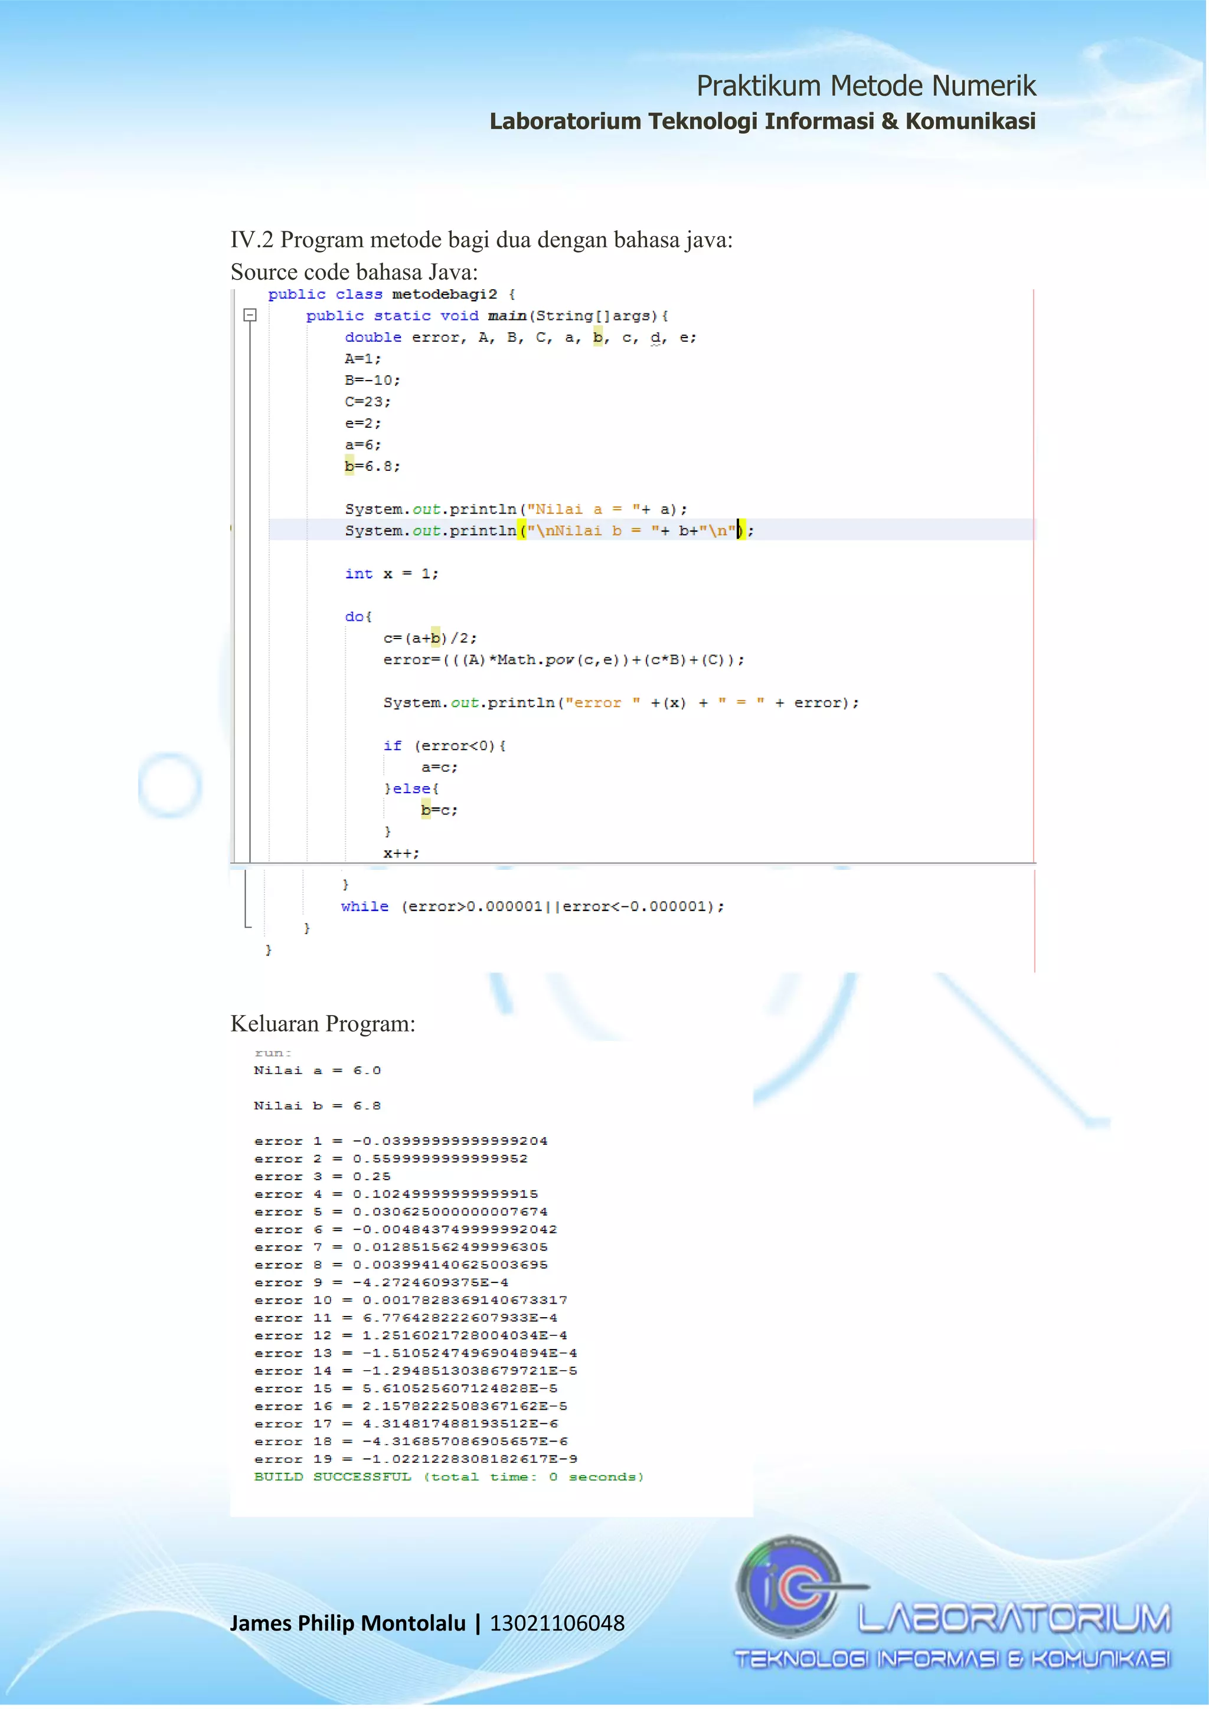Click code line 'C=23;'
The width and height of the screenshot is (1209, 1709).
(368, 402)
